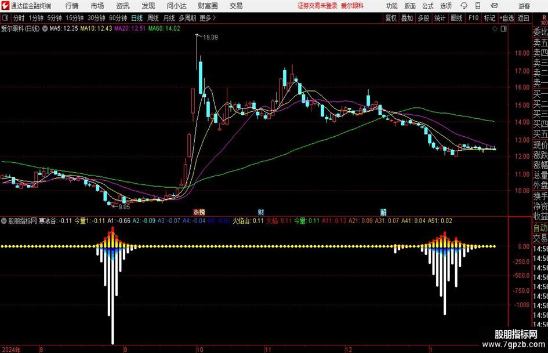This screenshot has height=353, width=548.
Task: Click the 火焰山: 0.11 indicator value
Action: point(248,220)
